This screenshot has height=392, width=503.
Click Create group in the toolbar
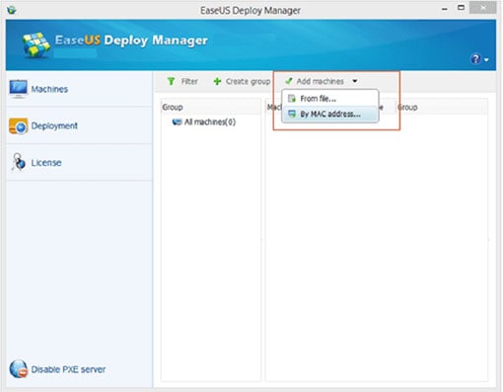pos(242,81)
